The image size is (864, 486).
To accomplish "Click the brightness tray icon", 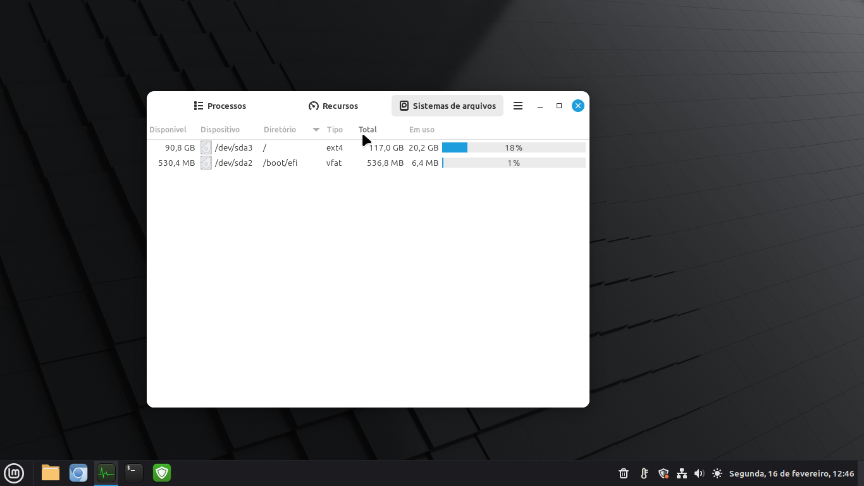I will pyautogui.click(x=717, y=473).
